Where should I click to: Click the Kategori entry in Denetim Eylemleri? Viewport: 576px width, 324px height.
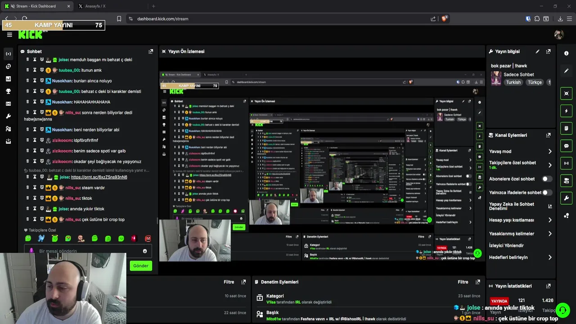click(274, 296)
